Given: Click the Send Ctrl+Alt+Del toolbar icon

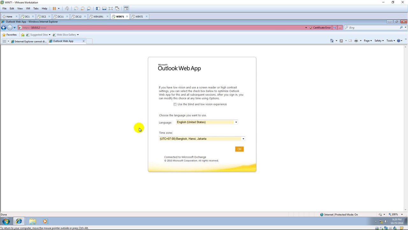Looking at the screenshot, I should pyautogui.click(x=67, y=8).
